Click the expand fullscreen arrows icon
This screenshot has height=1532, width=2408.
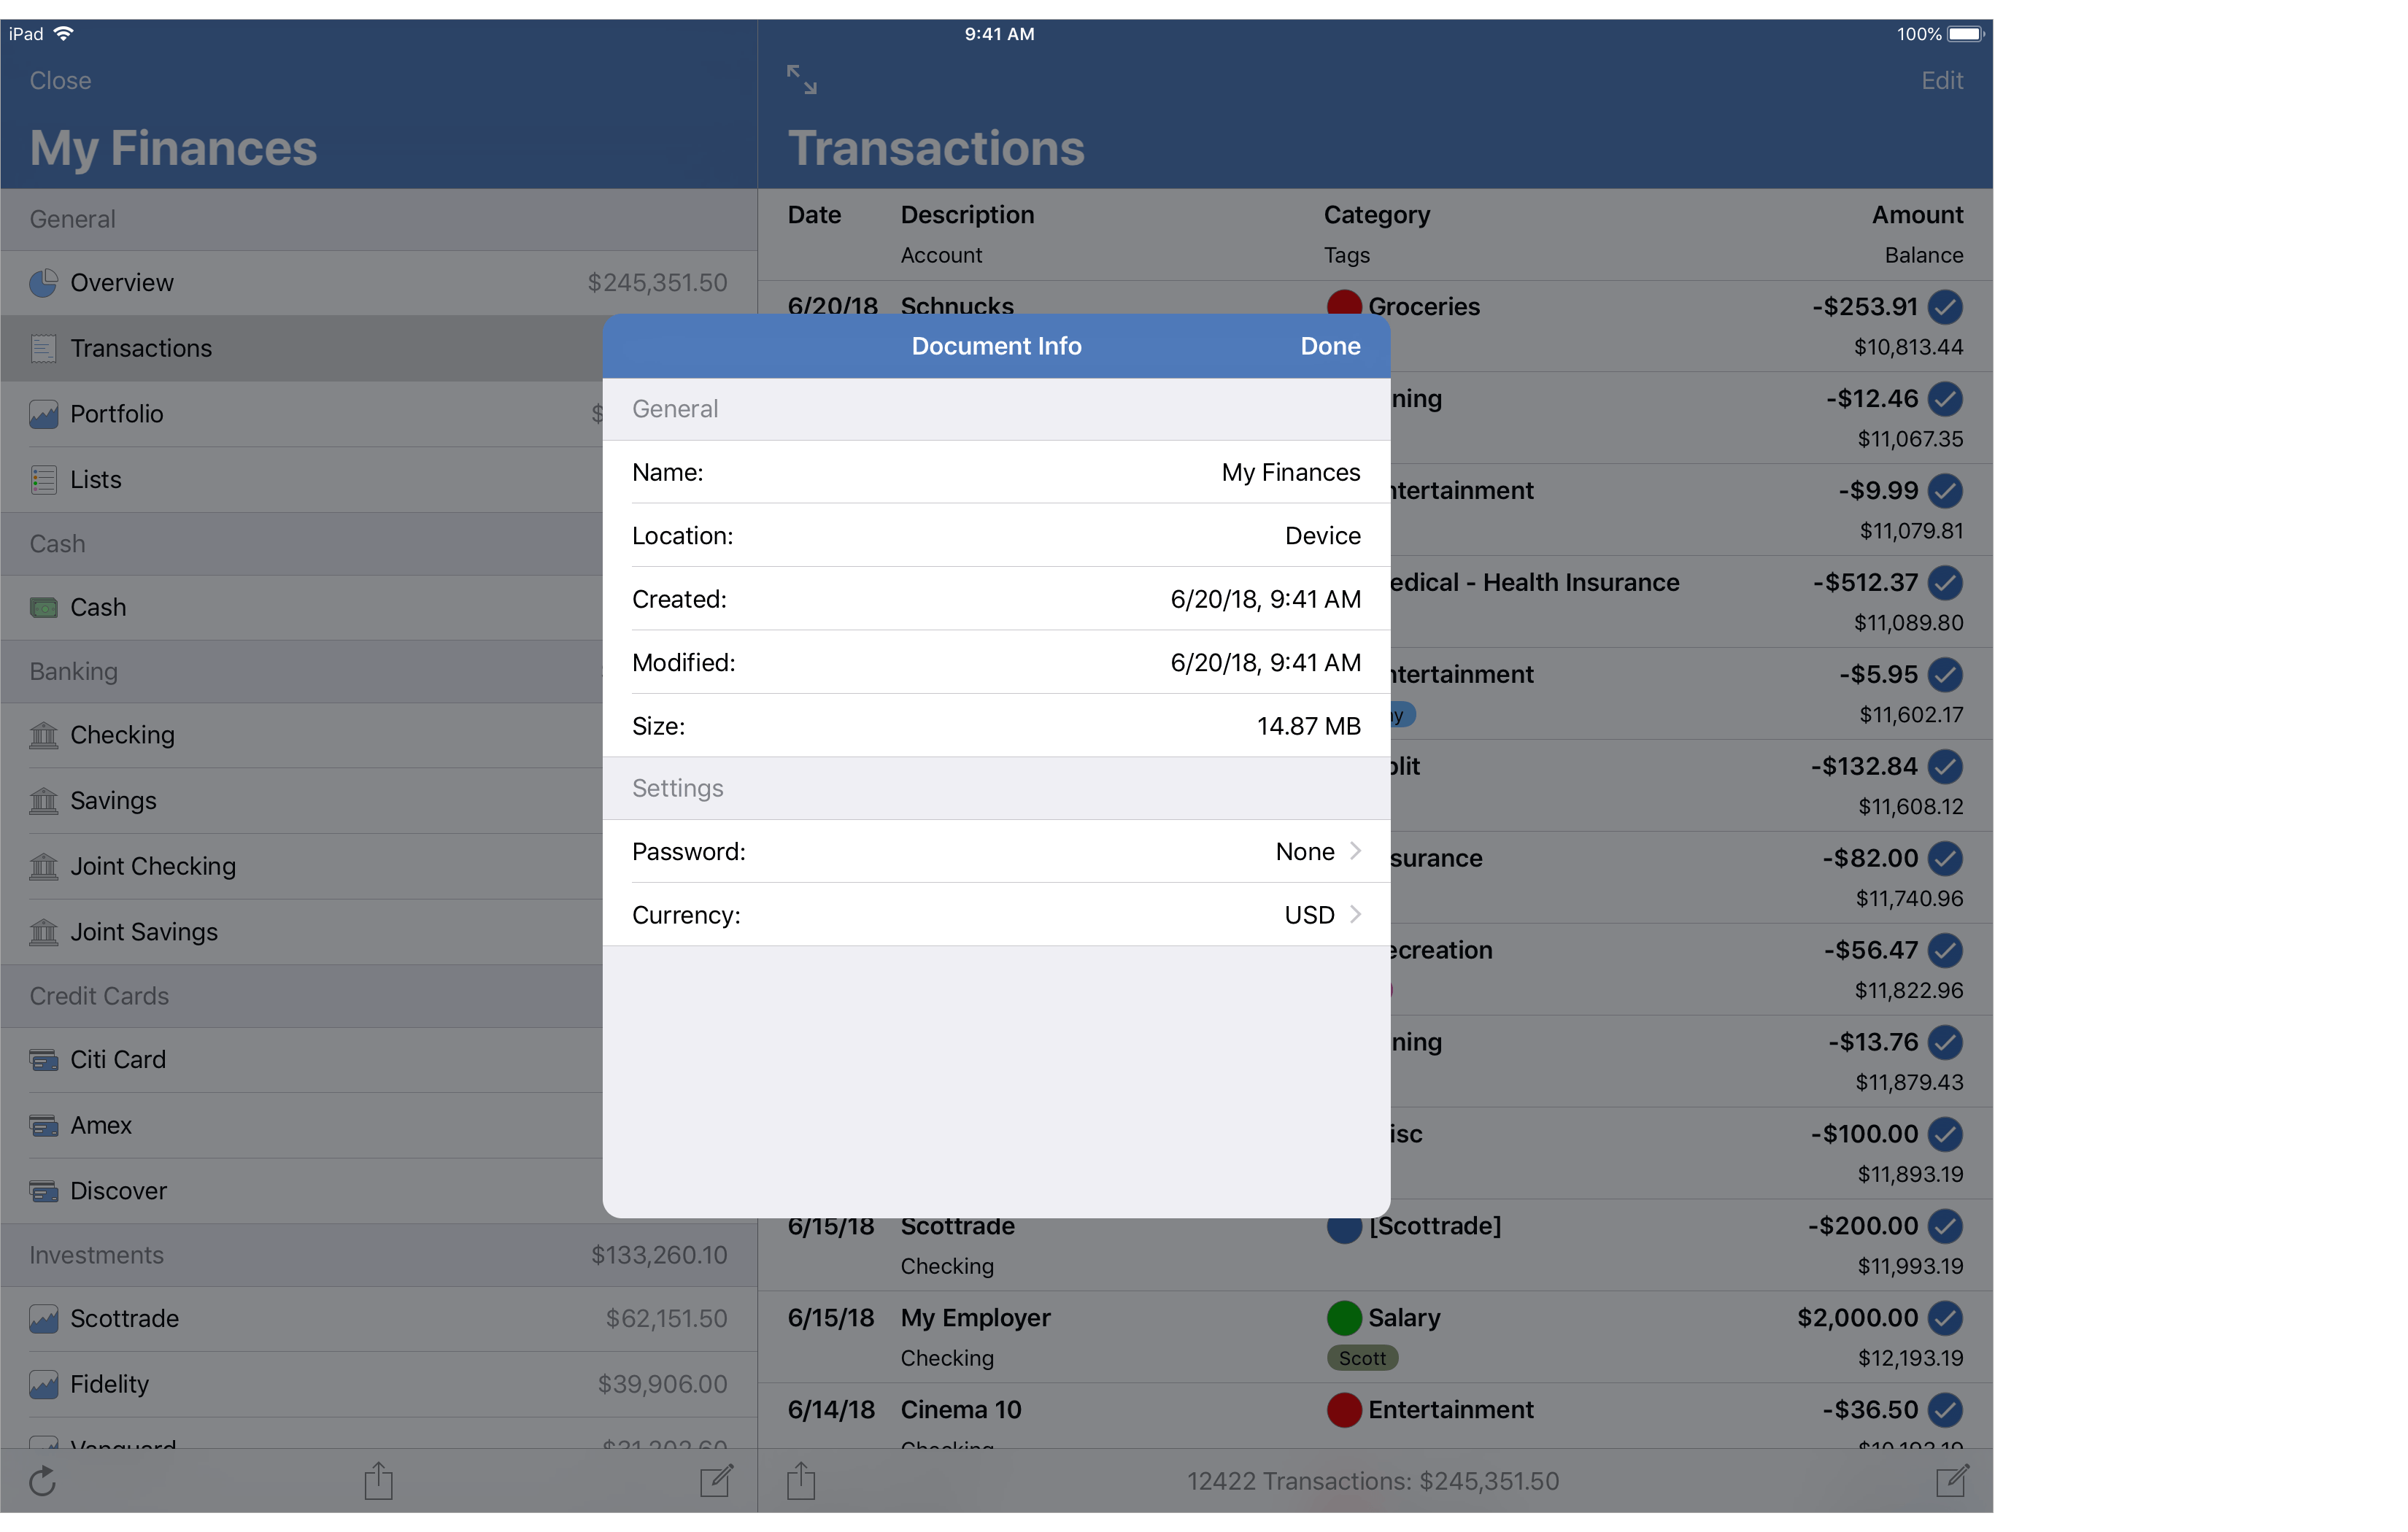pos(801,80)
